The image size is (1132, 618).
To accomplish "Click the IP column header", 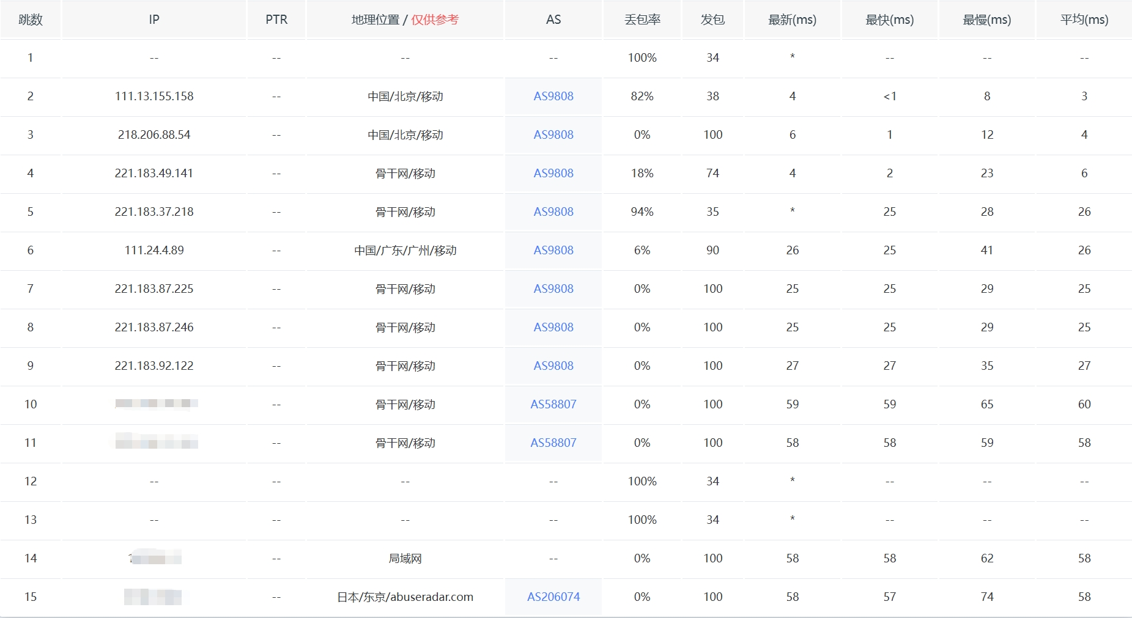I will coord(154,20).
